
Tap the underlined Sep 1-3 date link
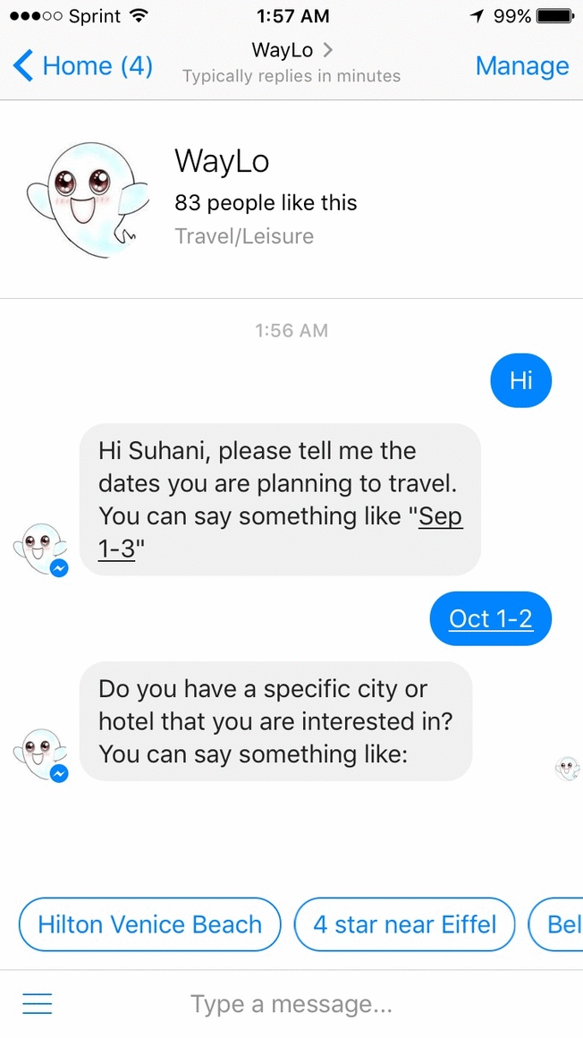pyautogui.click(x=281, y=533)
